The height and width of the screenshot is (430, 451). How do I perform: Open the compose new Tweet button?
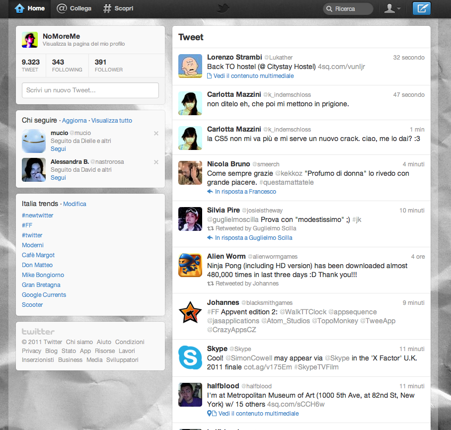click(x=421, y=8)
